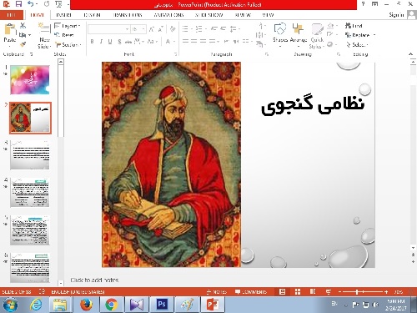This screenshot has height=313, width=417.
Task: Open Shape Effects options
Action: click(331, 44)
